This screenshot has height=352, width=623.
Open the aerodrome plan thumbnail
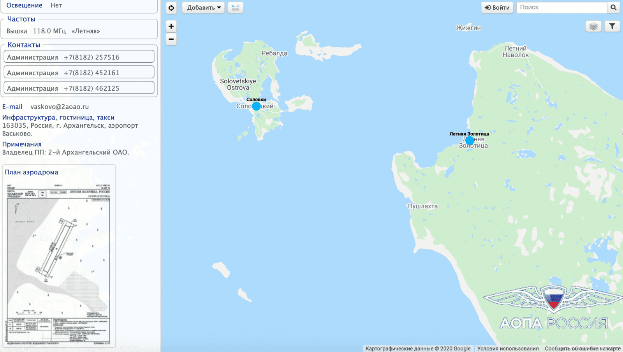click(x=58, y=264)
